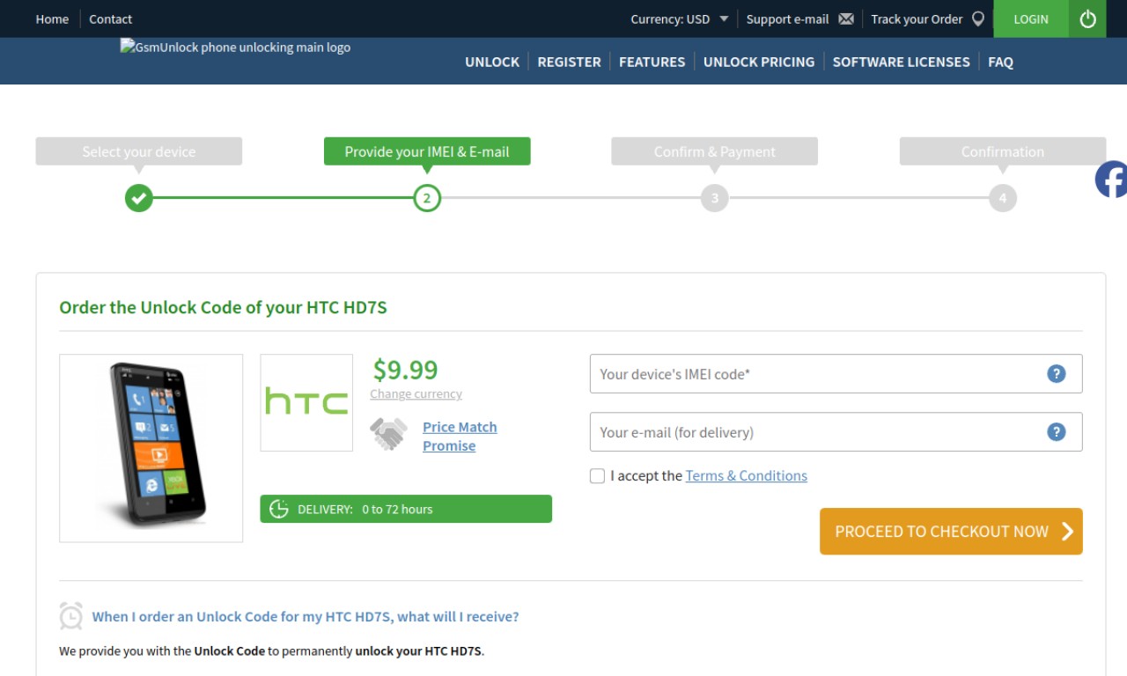Click the Track your Order pin icon
Screen dimensions: 1127x676
pos(977,18)
